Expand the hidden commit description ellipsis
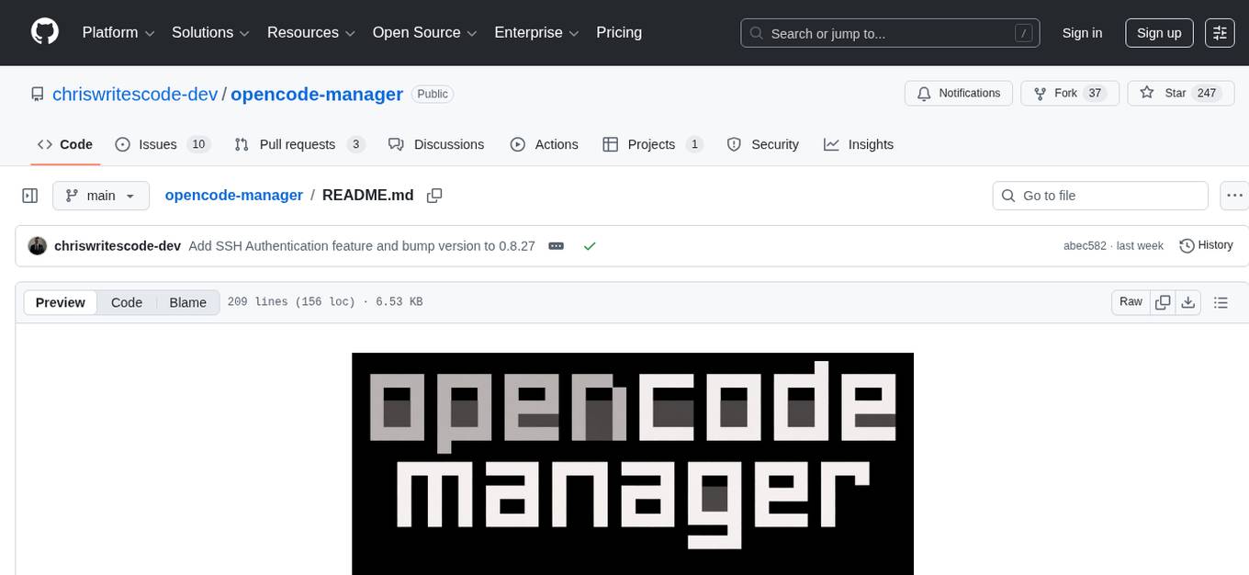 pos(556,246)
